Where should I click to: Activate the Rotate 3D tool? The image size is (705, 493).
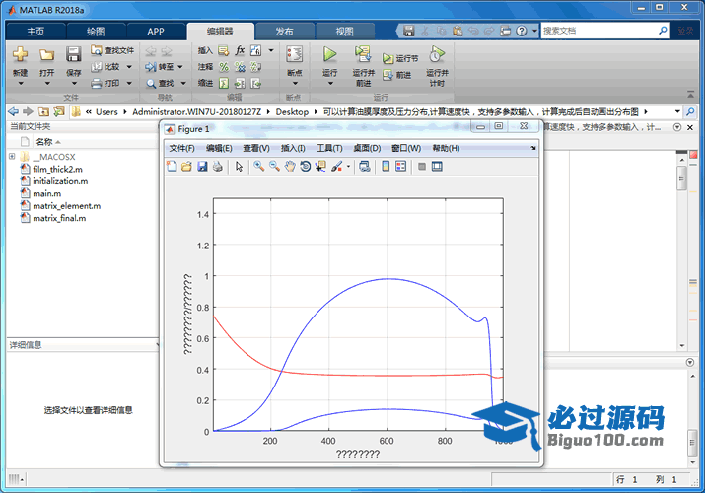coord(306,167)
